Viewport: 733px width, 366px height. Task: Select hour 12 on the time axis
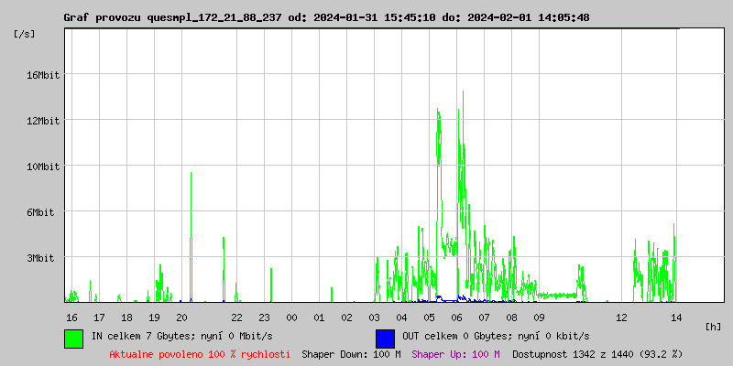[621, 318]
